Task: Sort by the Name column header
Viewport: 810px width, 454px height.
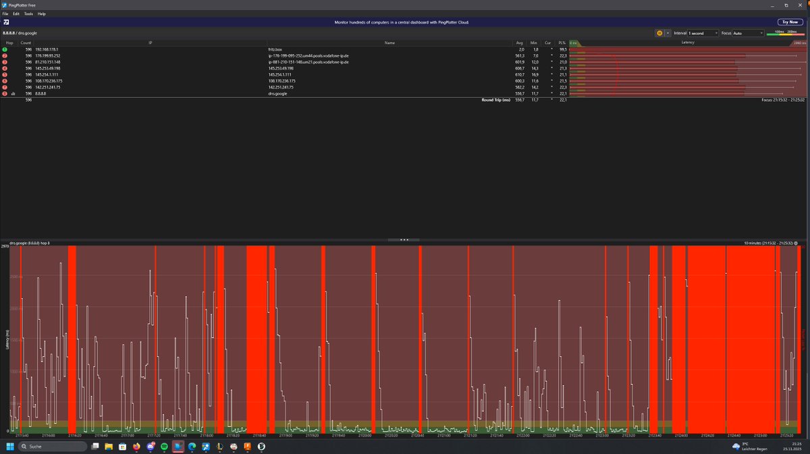Action: pos(389,42)
